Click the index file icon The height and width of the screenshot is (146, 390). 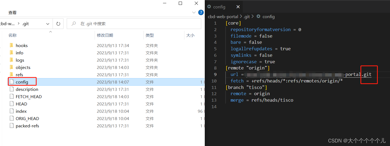pos(11,111)
